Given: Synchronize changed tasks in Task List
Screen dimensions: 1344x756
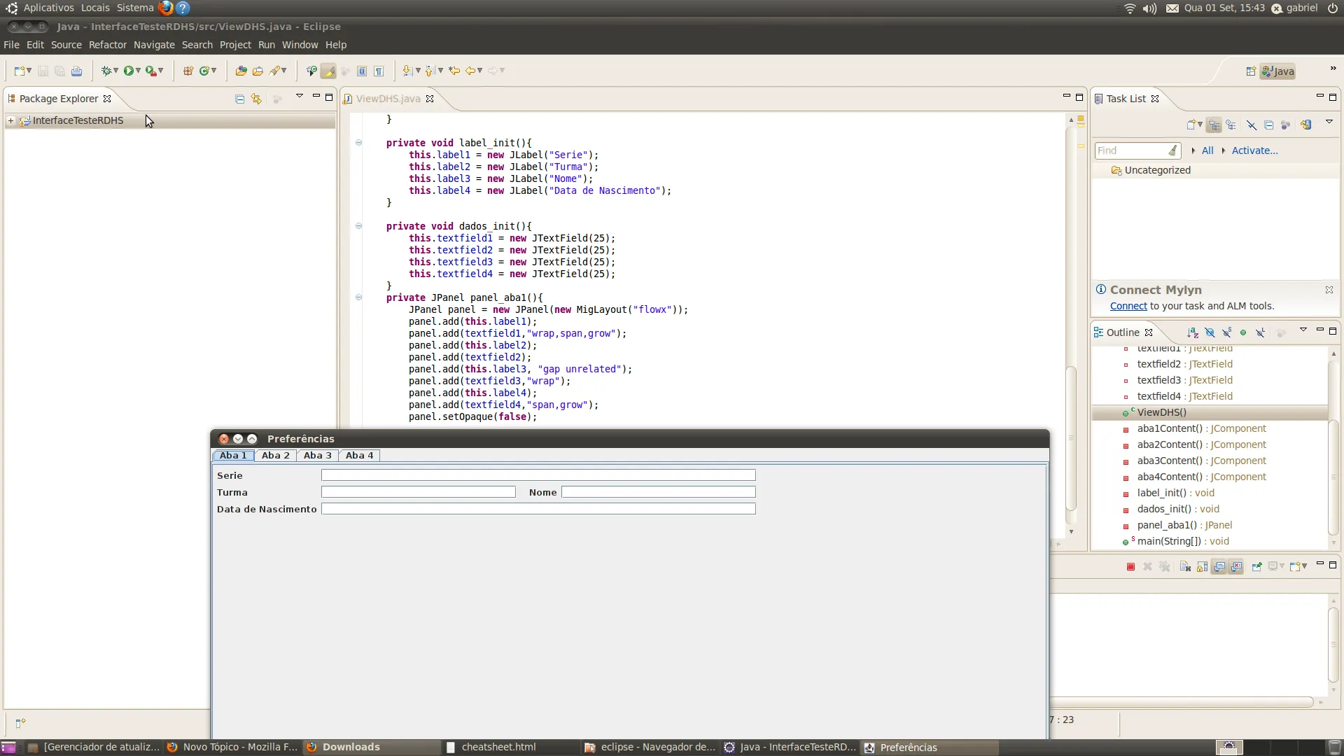Looking at the screenshot, I should (x=1305, y=125).
